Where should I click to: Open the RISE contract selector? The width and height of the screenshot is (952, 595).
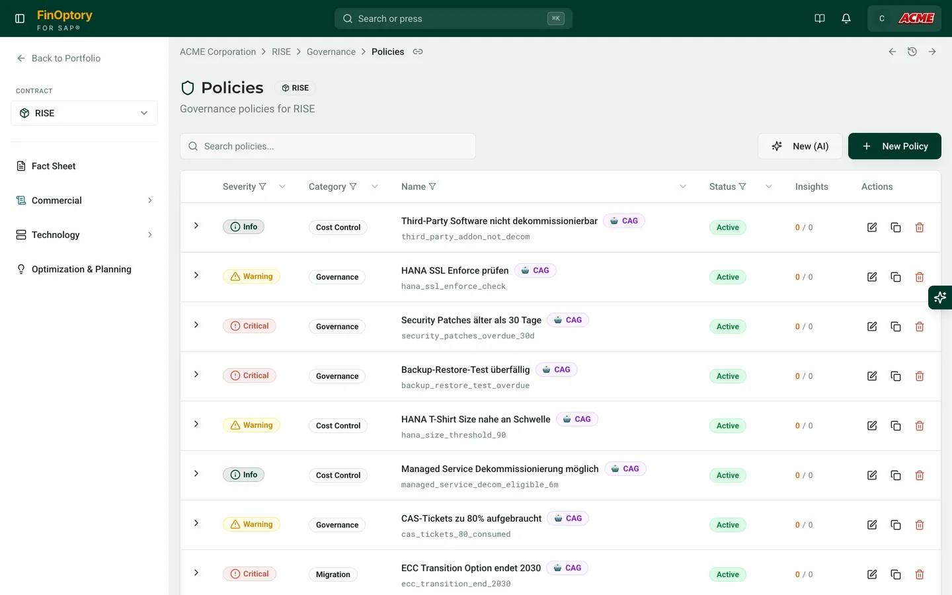pos(84,112)
